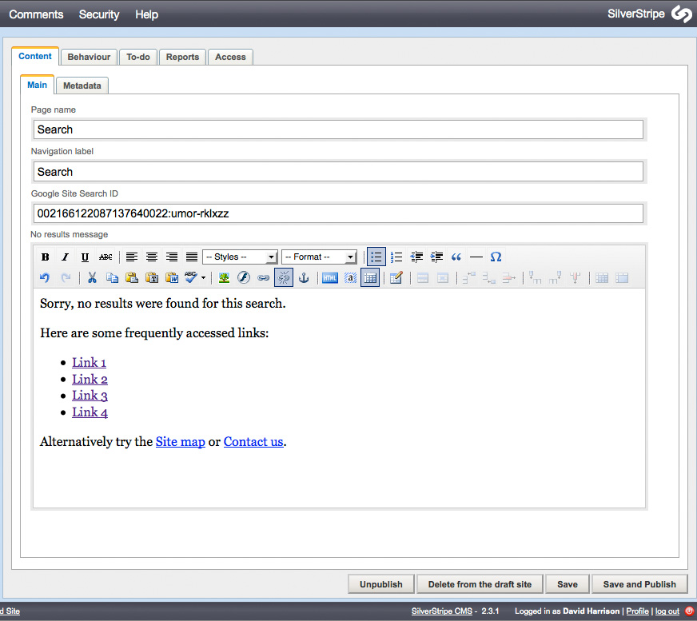Open the Access tab
This screenshot has height=621, width=697.
point(230,57)
